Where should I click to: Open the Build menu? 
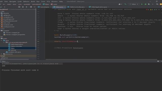tap(33, 2)
